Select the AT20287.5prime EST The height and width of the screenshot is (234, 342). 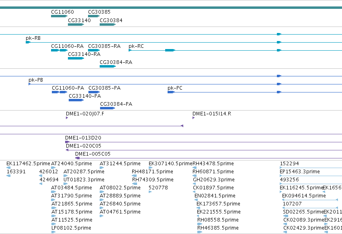click(66, 176)
